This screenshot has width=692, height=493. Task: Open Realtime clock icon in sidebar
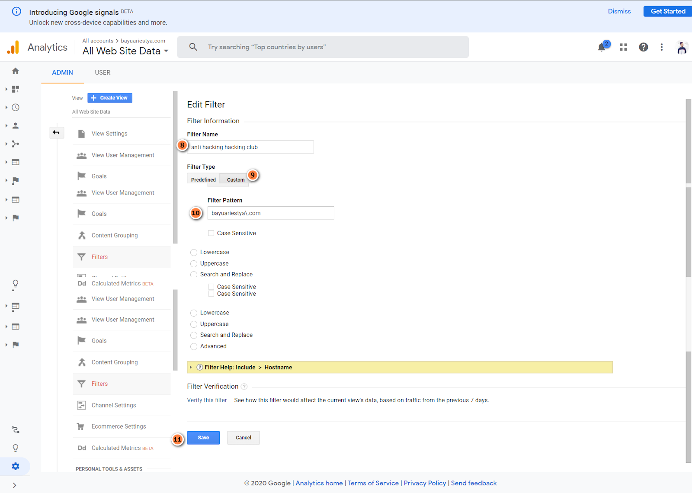pyautogui.click(x=16, y=107)
